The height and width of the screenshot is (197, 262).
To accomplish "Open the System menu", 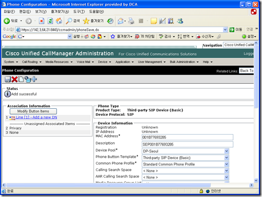I will tap(11, 62).
